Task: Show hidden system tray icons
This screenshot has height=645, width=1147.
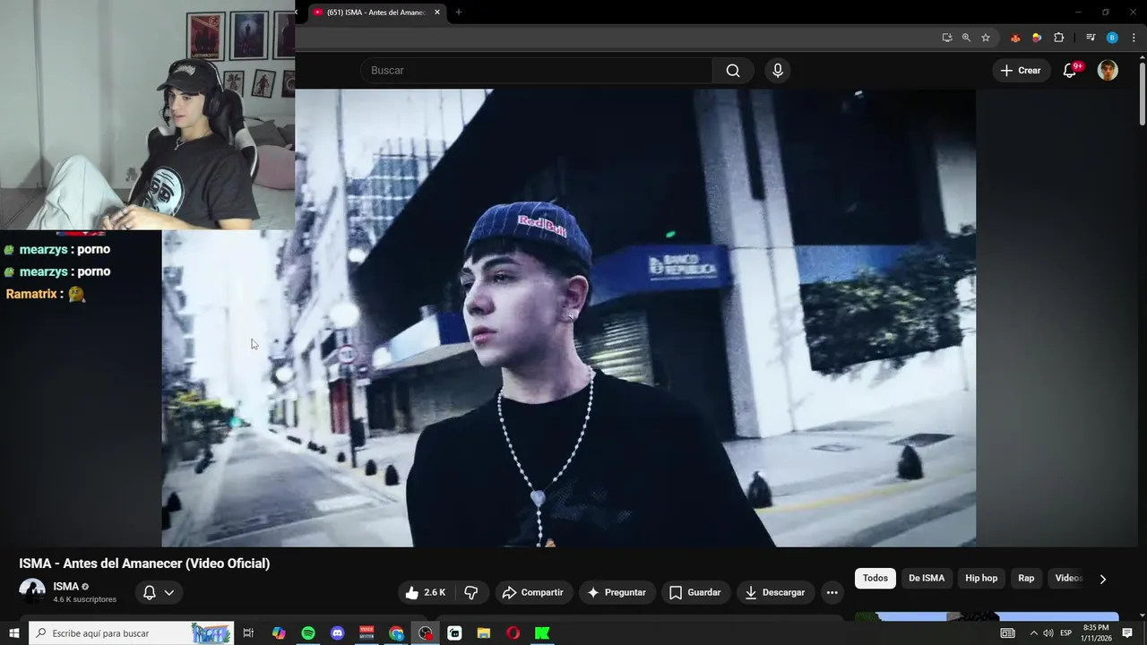Action: tap(1033, 633)
